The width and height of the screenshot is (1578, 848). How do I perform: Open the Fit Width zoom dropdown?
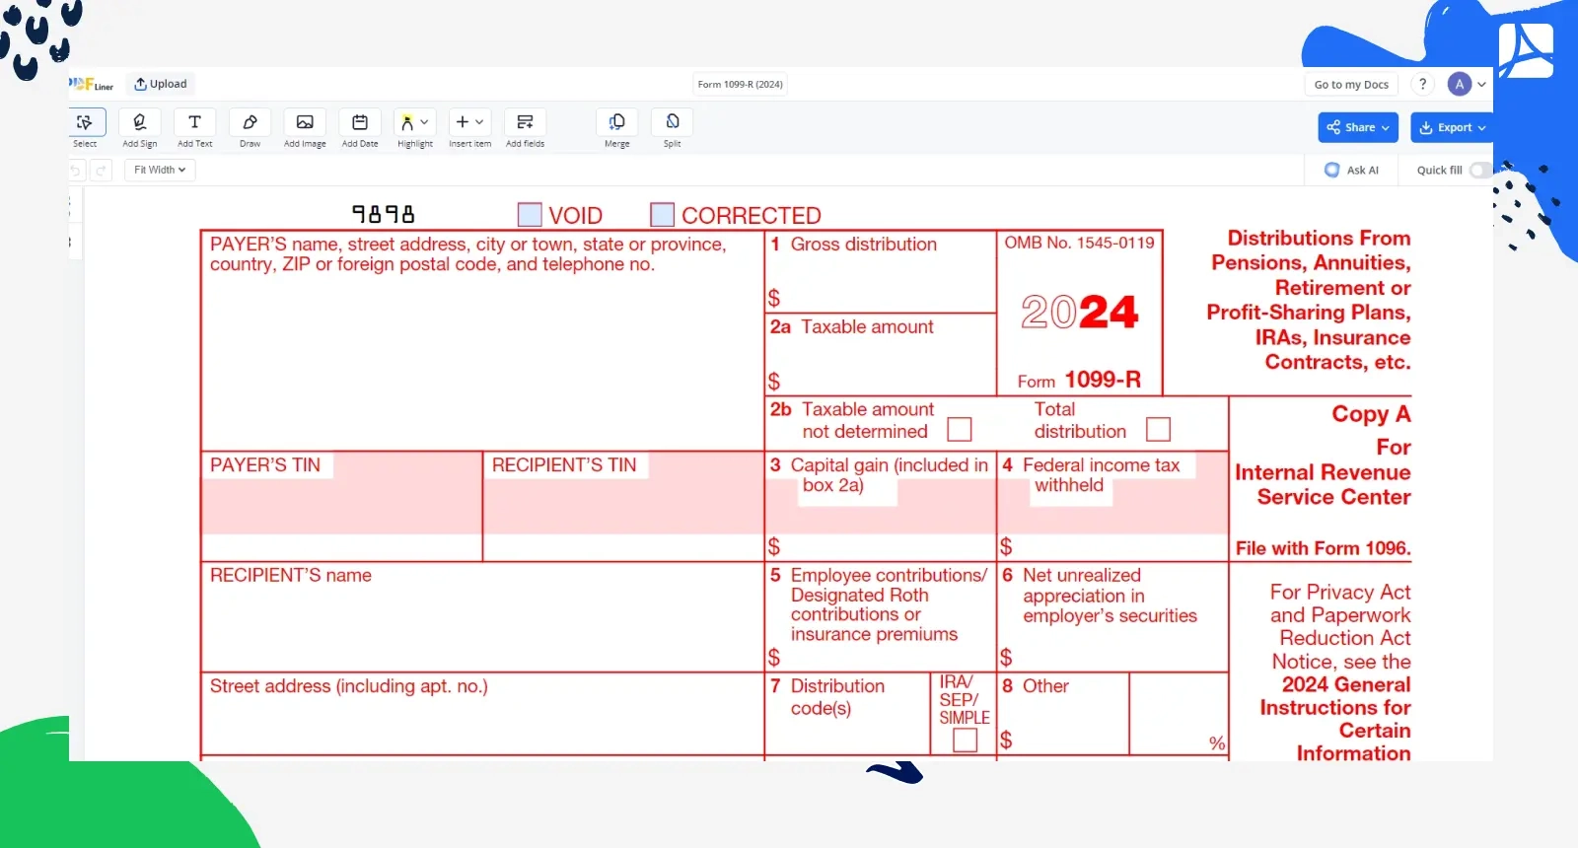click(160, 170)
